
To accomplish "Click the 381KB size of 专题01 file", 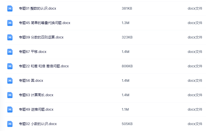I will pos(127,8).
